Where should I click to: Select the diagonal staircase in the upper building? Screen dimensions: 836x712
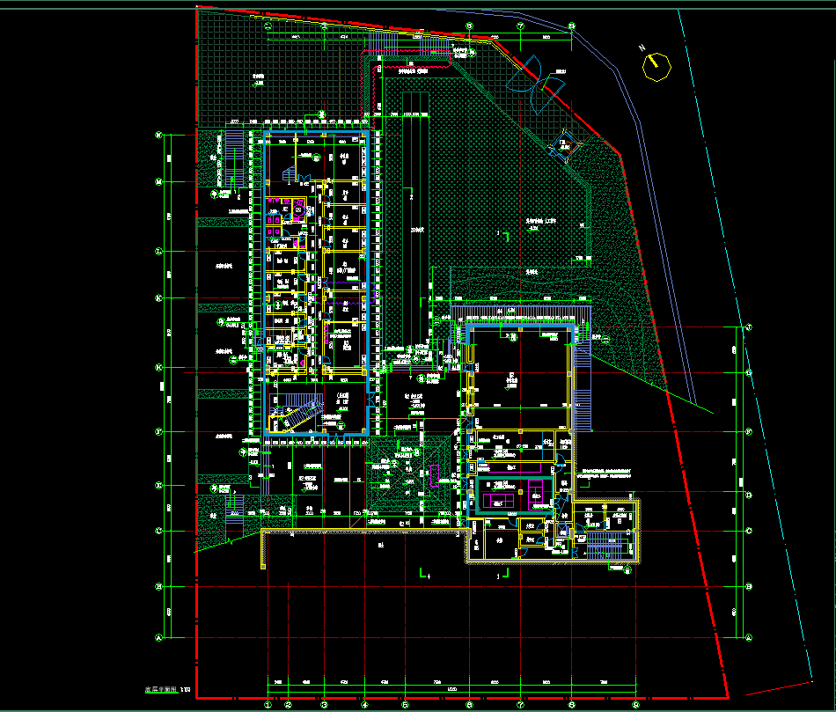(x=296, y=412)
